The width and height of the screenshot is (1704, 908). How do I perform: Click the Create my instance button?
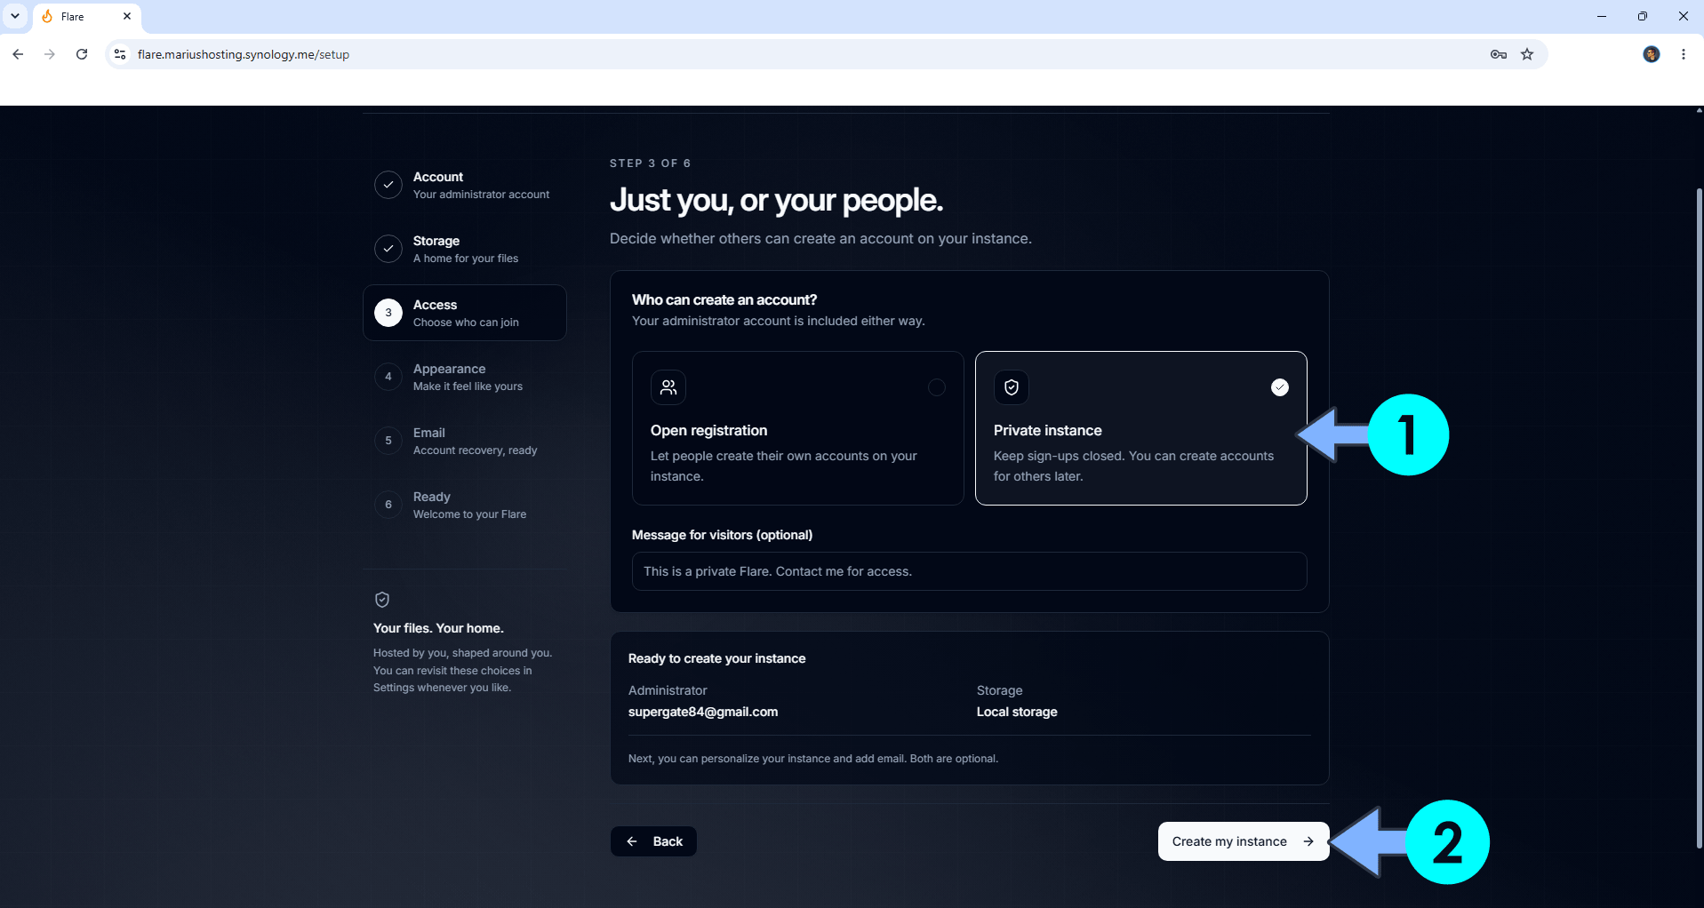pos(1244,841)
